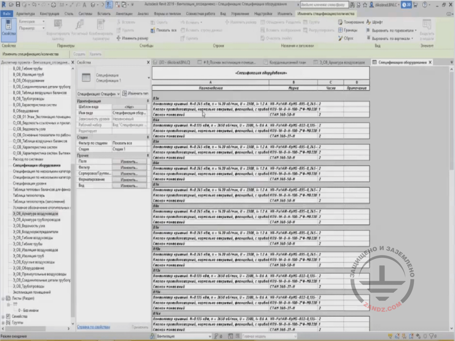
Task: Select В_ОВ_Таблица воздушных балансов in the browser
Action: 39,93
